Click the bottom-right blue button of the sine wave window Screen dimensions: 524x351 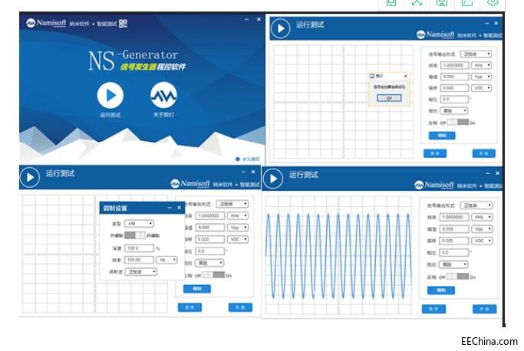point(483,309)
